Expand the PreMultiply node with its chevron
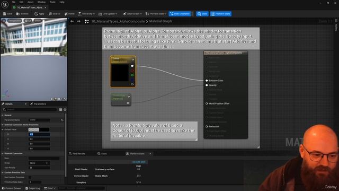339x191 pixels. [x=129, y=97]
